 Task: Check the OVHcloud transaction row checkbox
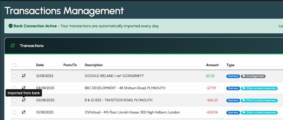[x=14, y=112]
